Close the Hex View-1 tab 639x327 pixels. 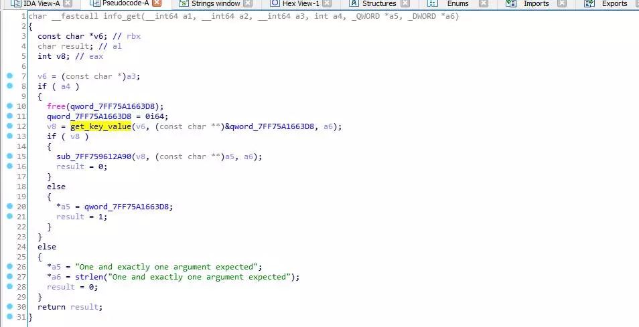(x=327, y=3)
